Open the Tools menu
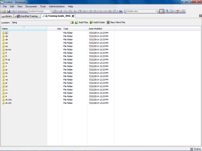 pyautogui.click(x=43, y=6)
